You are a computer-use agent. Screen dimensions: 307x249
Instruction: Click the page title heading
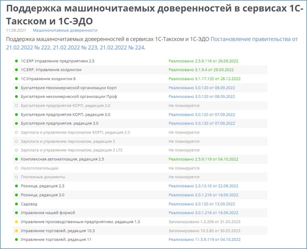(x=155, y=15)
